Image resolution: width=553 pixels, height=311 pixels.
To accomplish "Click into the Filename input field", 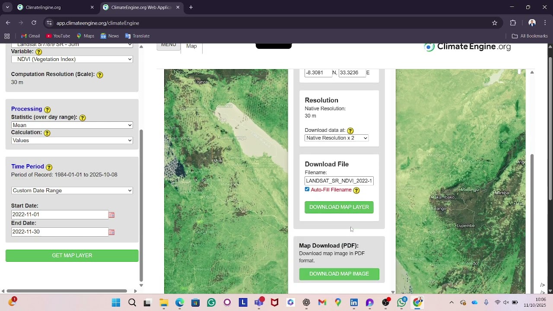I will click(x=339, y=181).
